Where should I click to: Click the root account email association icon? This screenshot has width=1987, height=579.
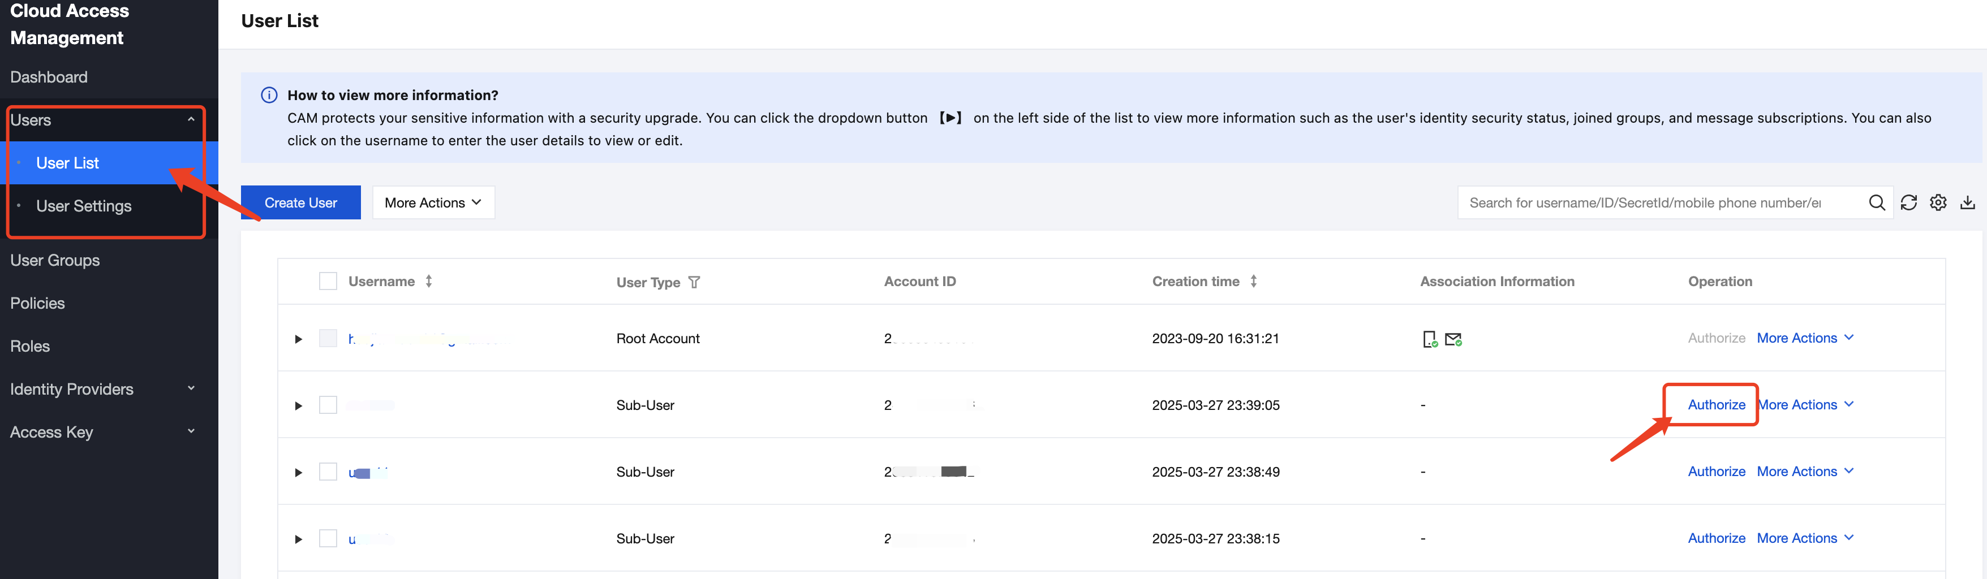click(1453, 339)
